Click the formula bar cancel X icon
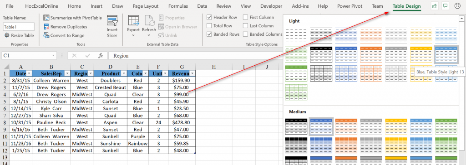The height and width of the screenshot is (165, 466). pyautogui.click(x=74, y=55)
